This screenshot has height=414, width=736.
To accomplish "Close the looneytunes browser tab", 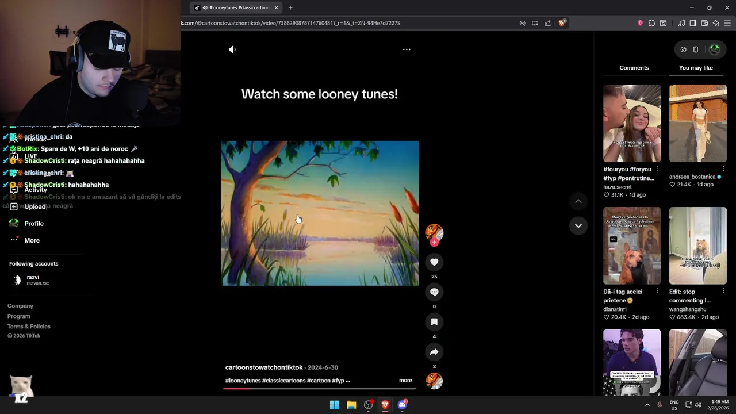I will [x=277, y=7].
